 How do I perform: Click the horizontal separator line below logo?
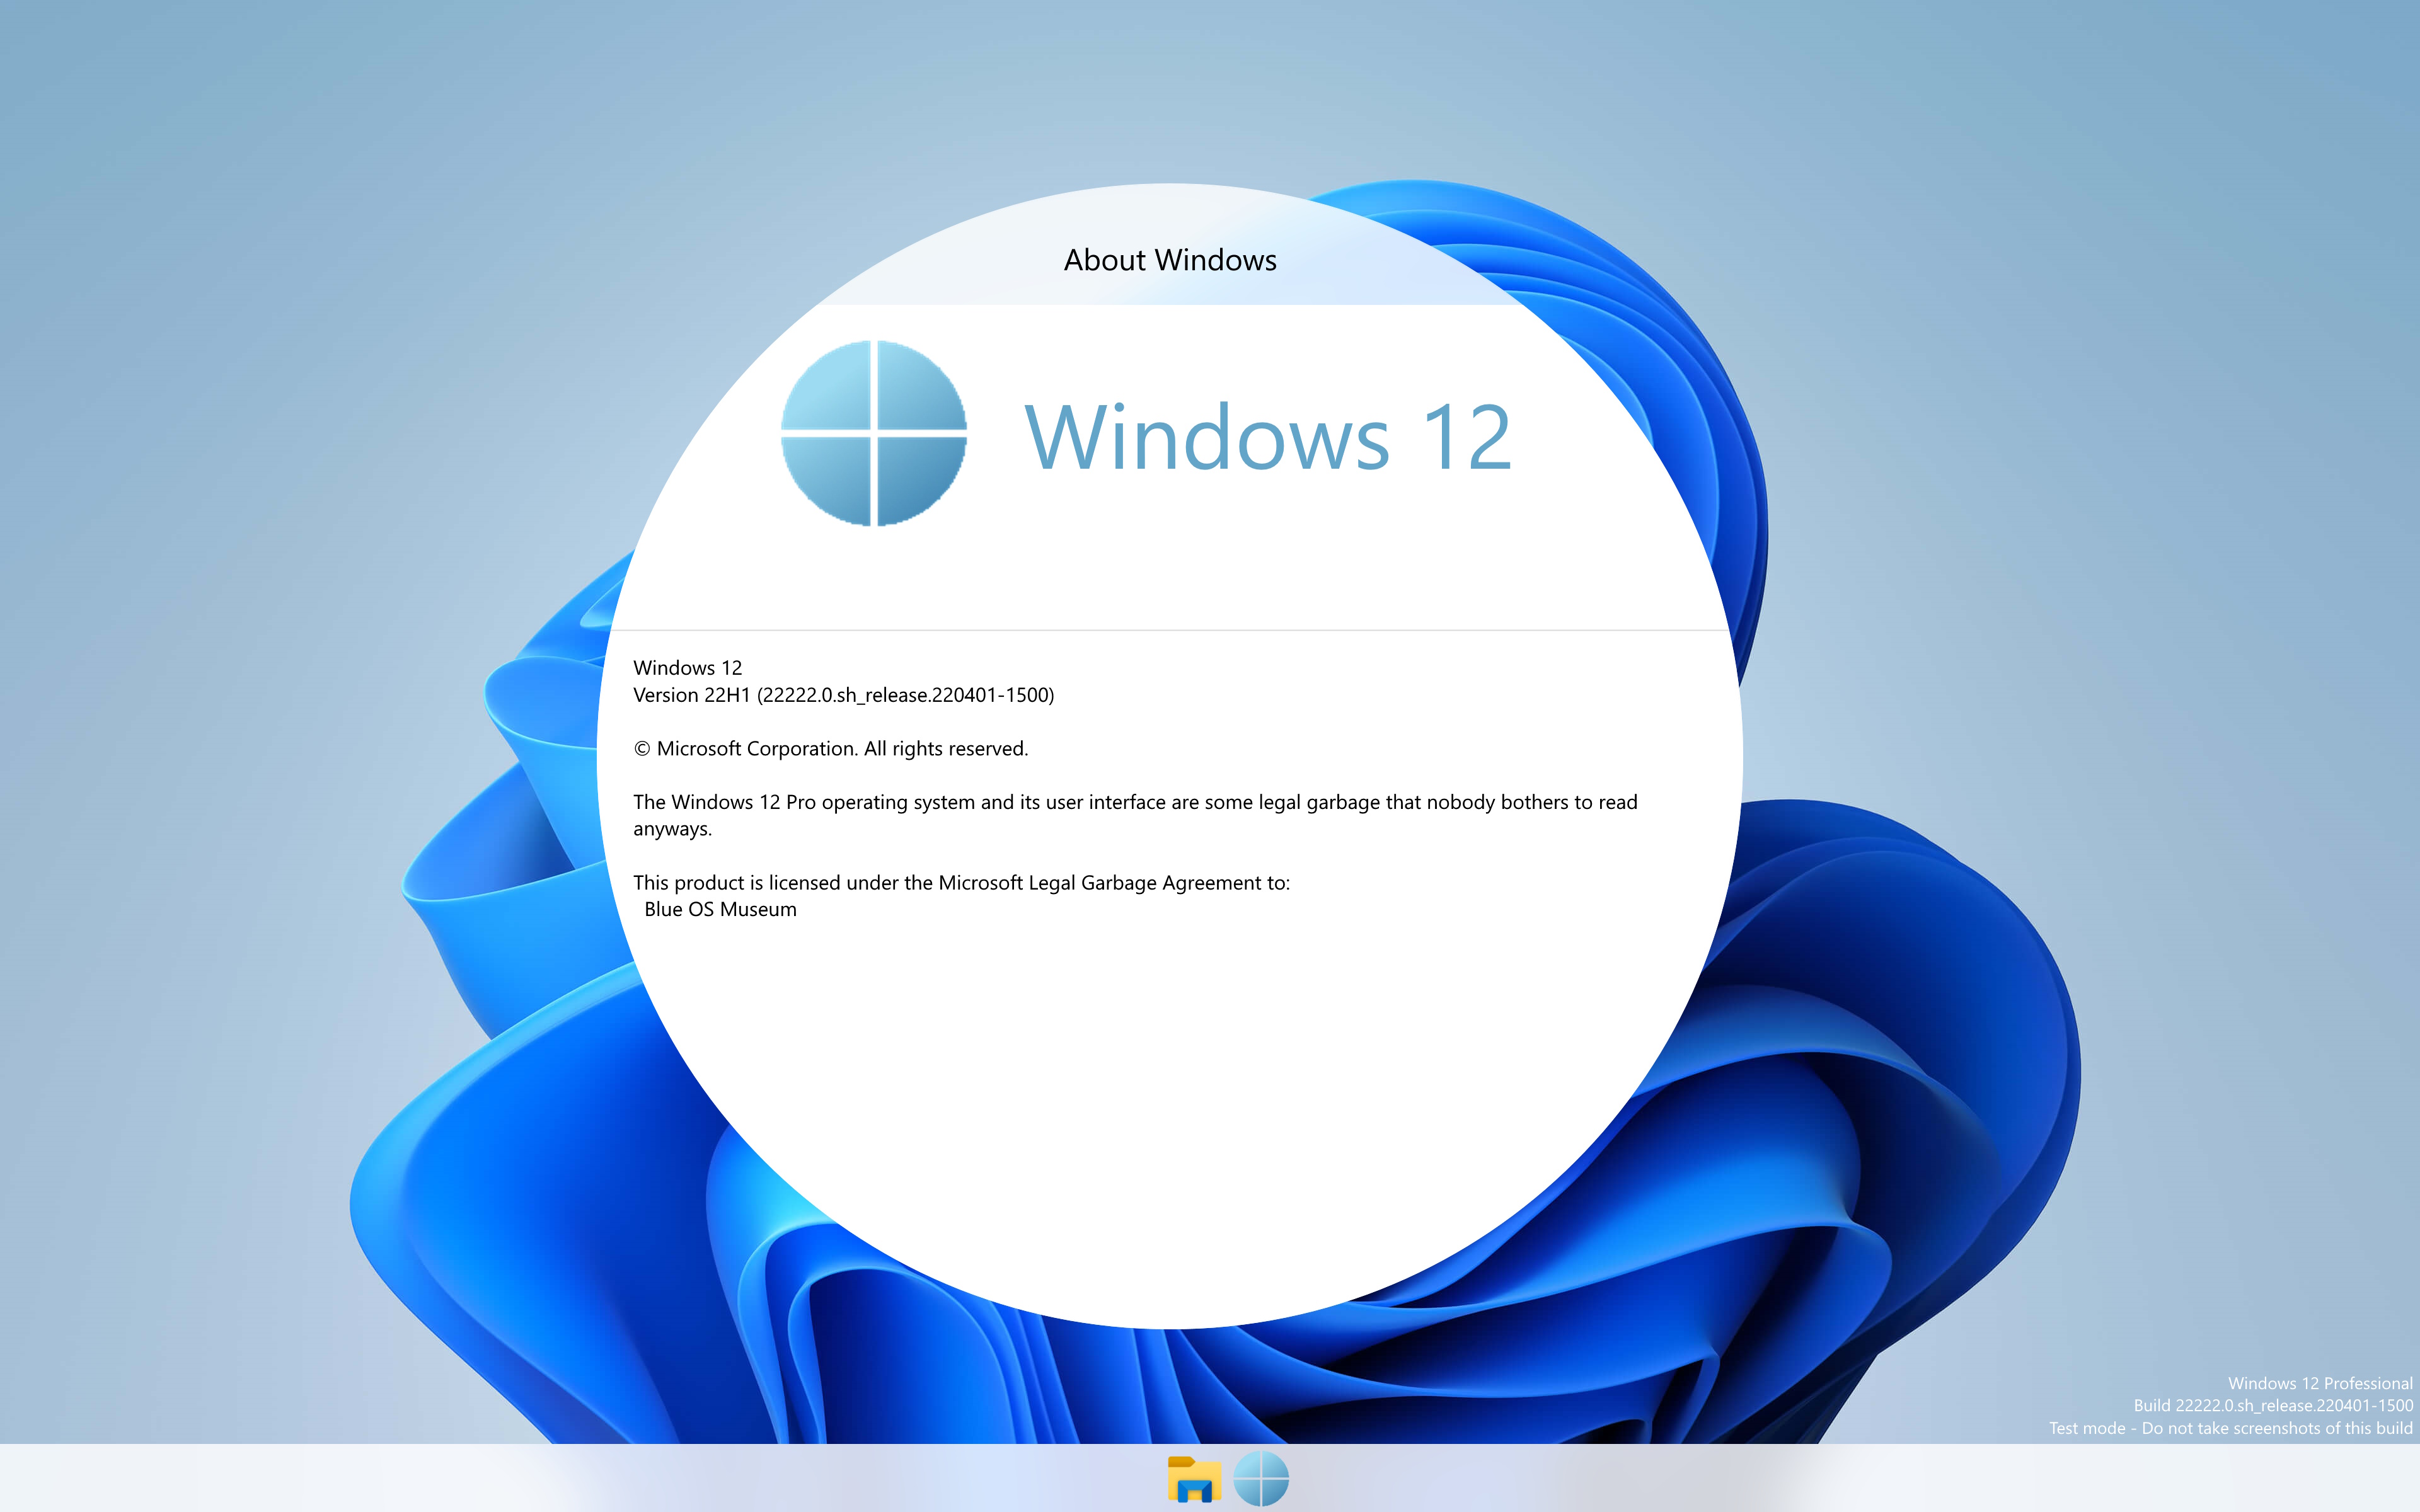coord(1169,630)
